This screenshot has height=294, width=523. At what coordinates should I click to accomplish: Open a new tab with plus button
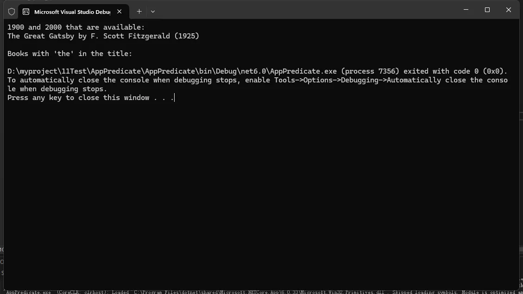click(x=139, y=12)
